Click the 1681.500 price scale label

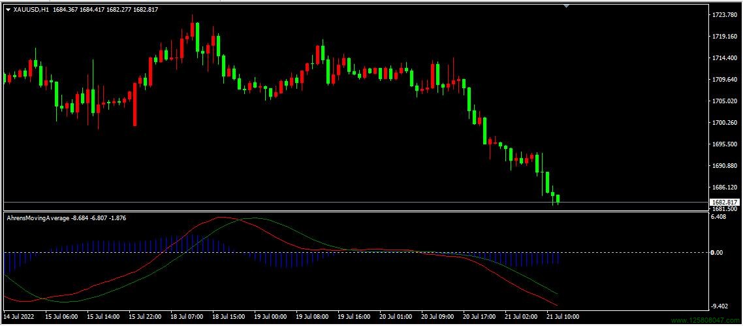(x=725, y=208)
